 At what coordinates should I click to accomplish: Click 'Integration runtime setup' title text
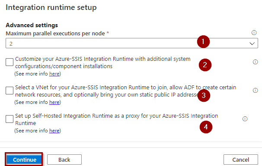51,7
